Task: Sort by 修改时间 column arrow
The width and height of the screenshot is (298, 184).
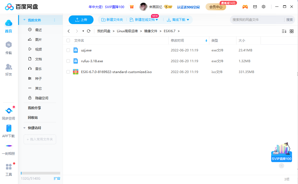Action: pyautogui.click(x=206, y=41)
